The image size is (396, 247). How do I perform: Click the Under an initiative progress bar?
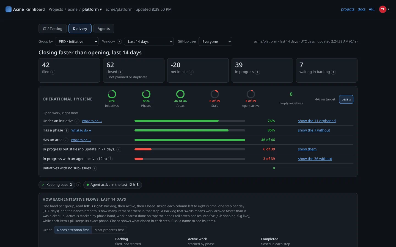coord(190,121)
